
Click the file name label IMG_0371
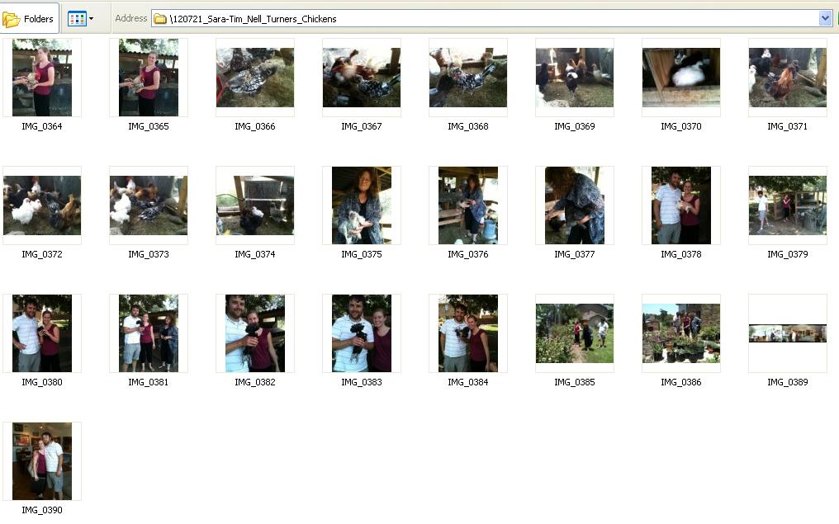click(x=787, y=126)
